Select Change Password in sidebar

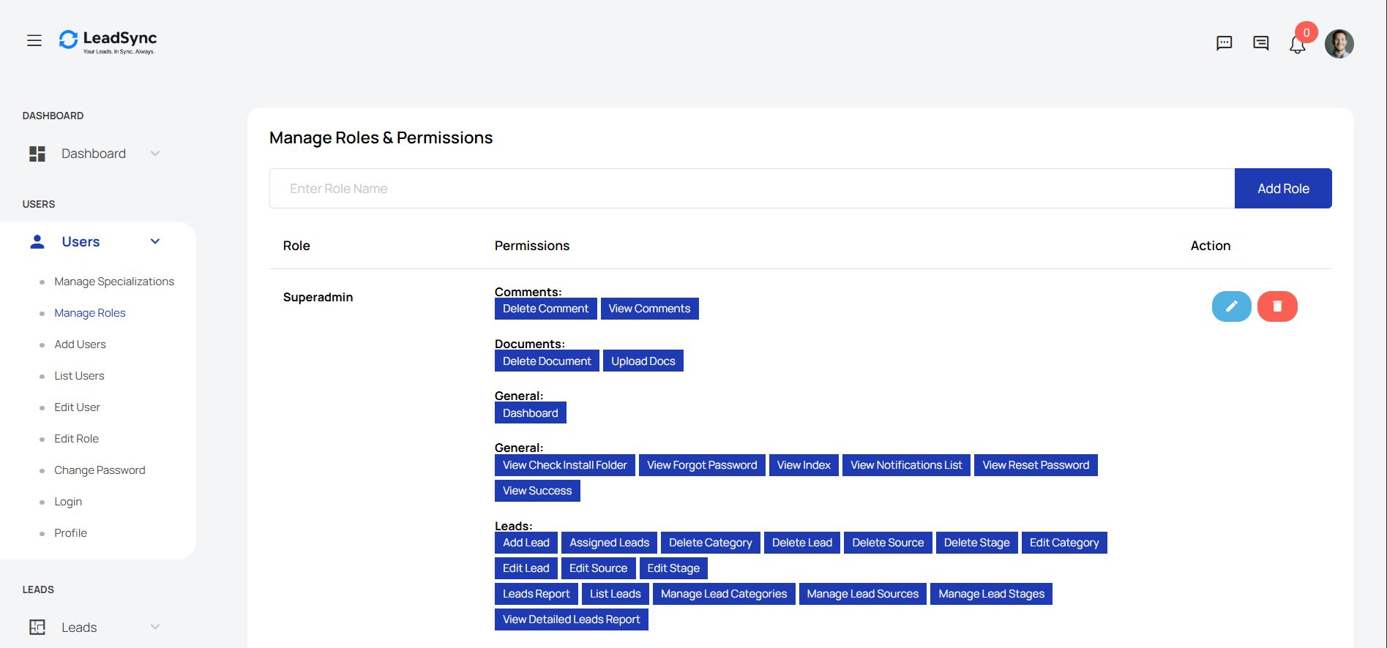(x=100, y=470)
